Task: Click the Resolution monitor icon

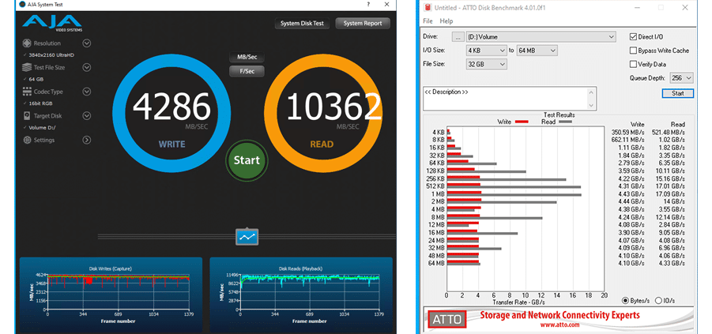Action: pos(28,43)
